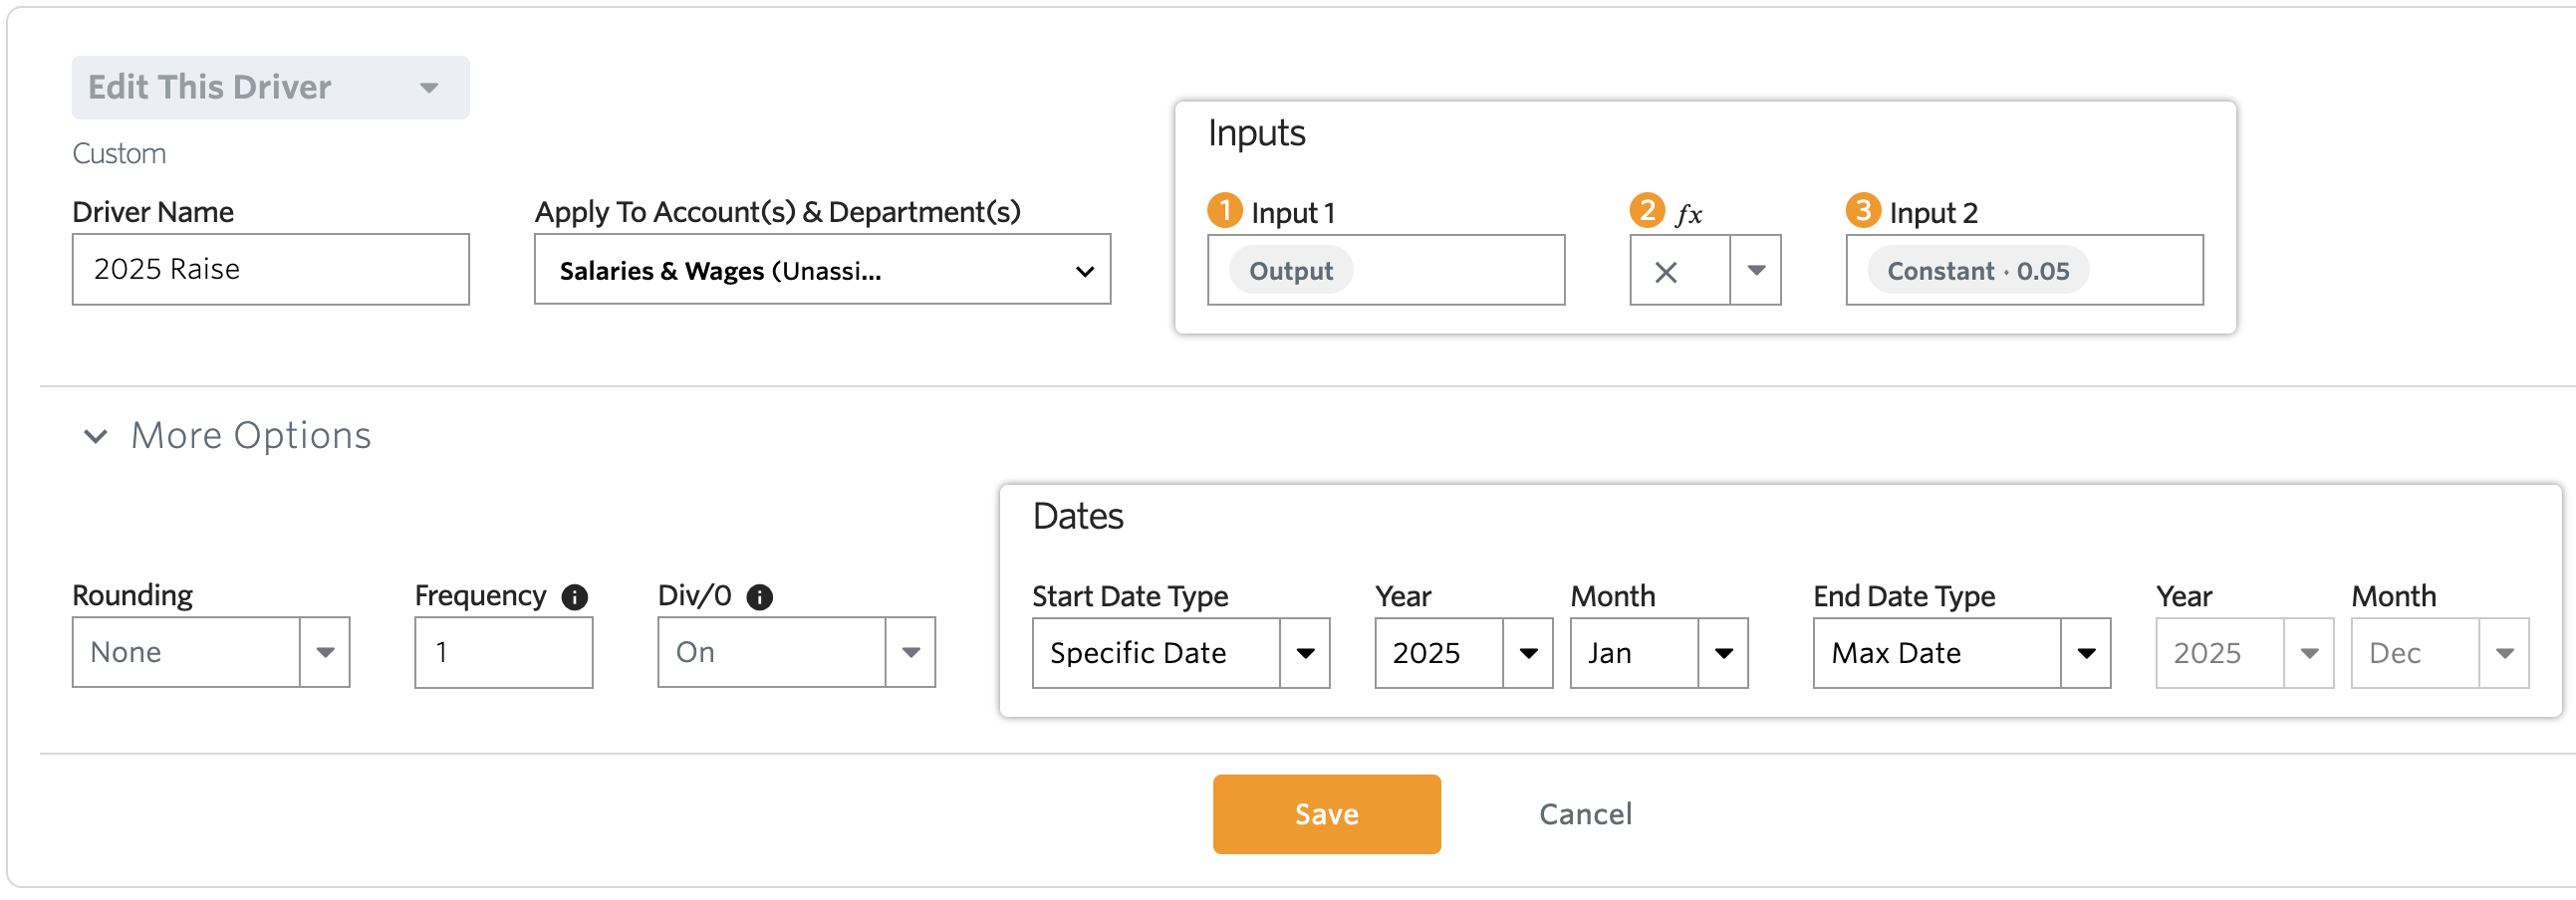Open the Edit This Driver dropdown
The height and width of the screenshot is (900, 2576).
(x=270, y=88)
